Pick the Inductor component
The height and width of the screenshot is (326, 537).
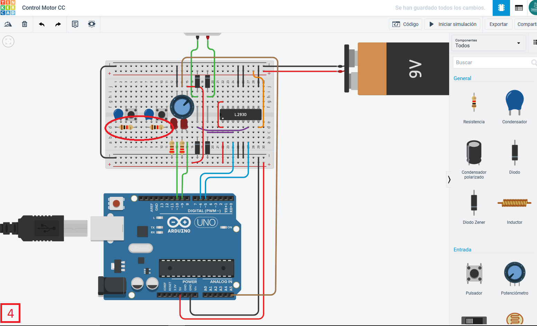pos(515,207)
